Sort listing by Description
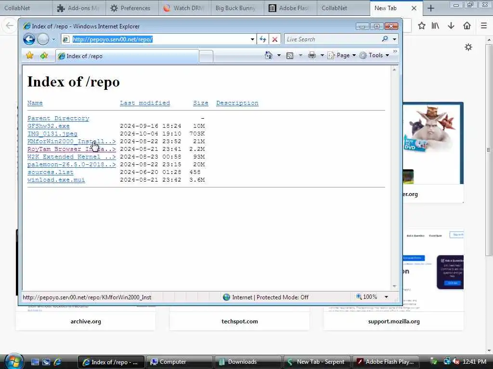 [237, 103]
